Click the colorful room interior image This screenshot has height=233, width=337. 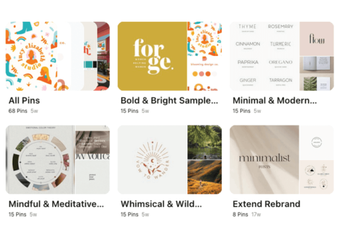pos(103,56)
